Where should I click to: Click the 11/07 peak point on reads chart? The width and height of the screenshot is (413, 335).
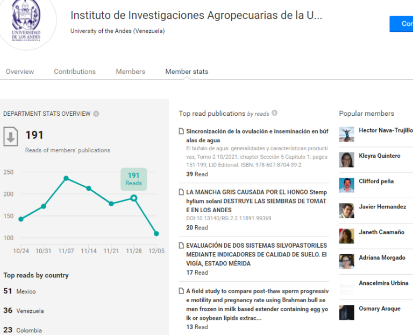tap(66, 178)
